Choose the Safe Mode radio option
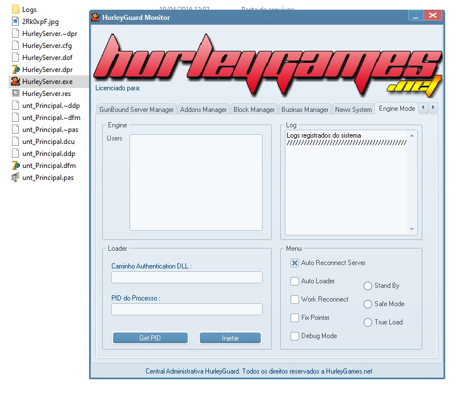This screenshot has width=476, height=397. [x=368, y=304]
